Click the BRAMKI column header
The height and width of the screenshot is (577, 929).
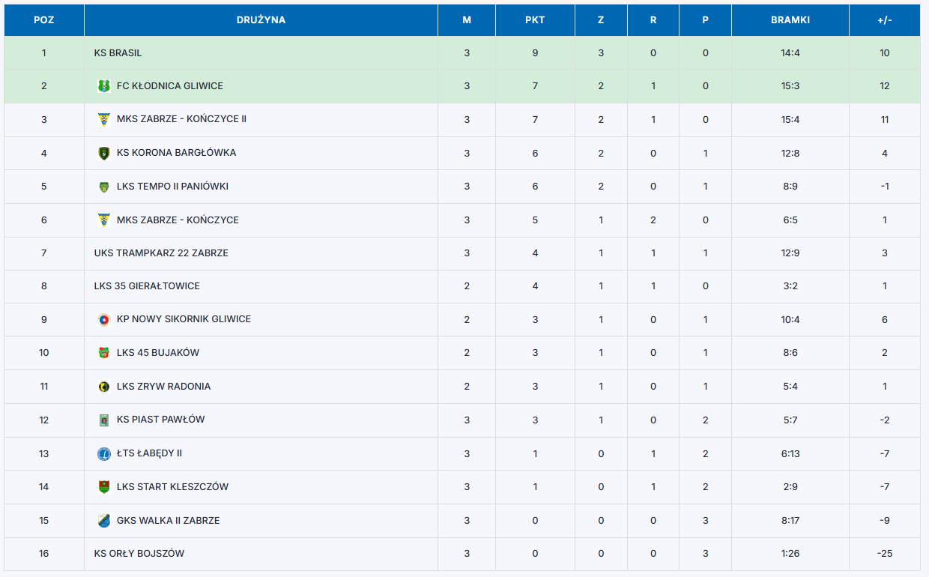click(790, 20)
